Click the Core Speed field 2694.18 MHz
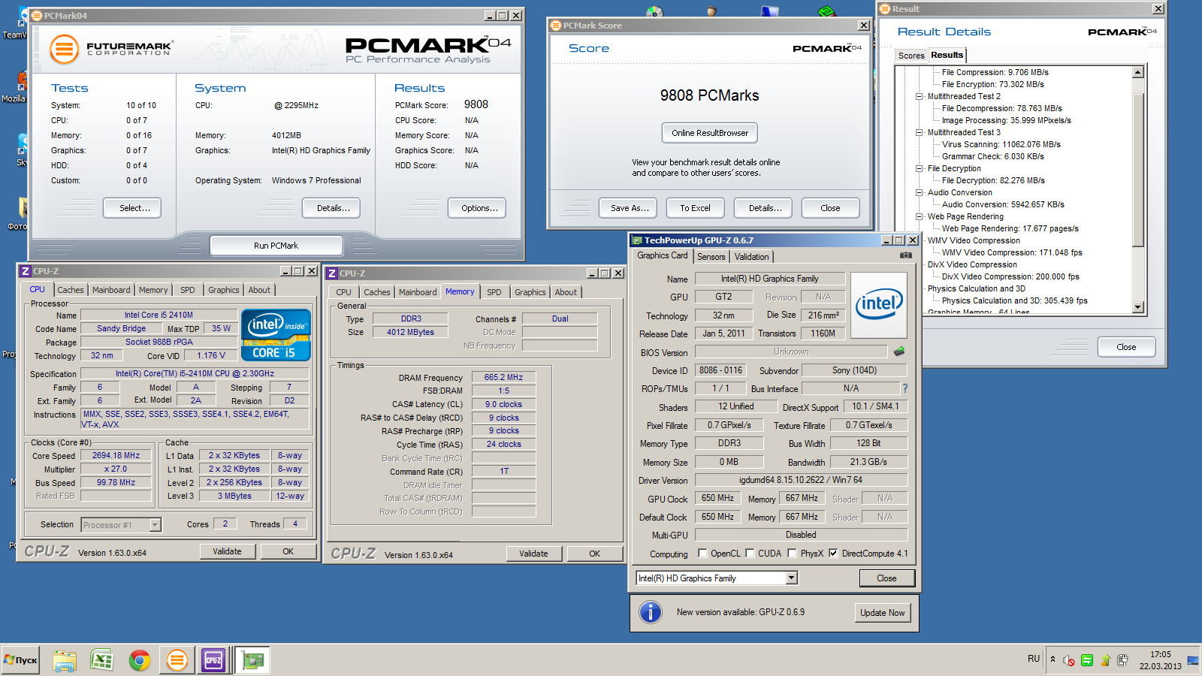This screenshot has width=1202, height=676. click(116, 455)
